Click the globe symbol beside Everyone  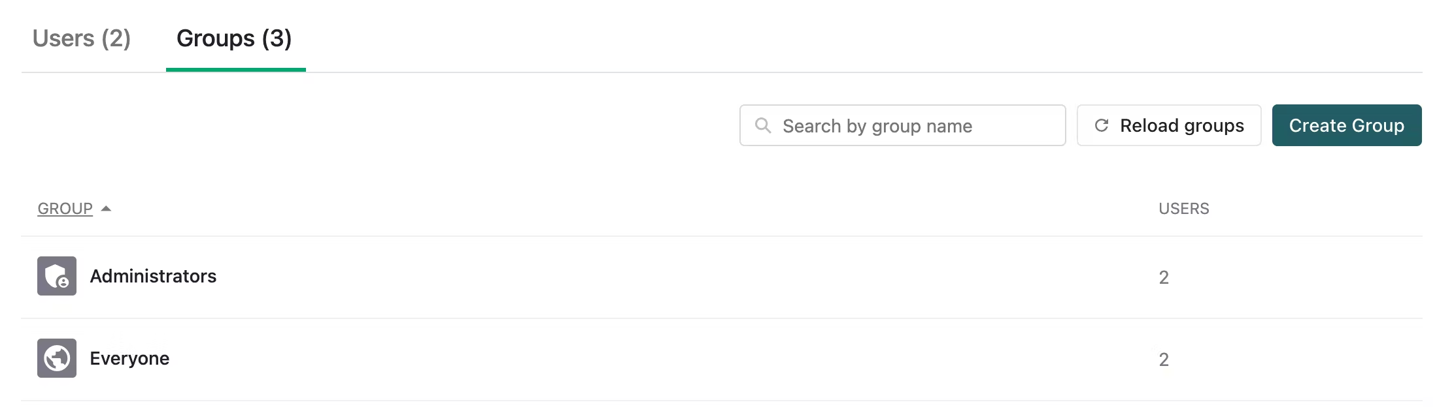[x=56, y=358]
